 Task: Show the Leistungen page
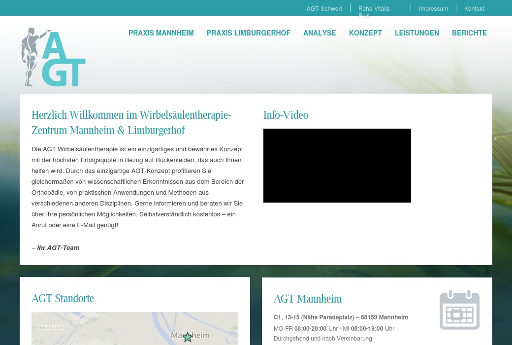click(x=416, y=33)
